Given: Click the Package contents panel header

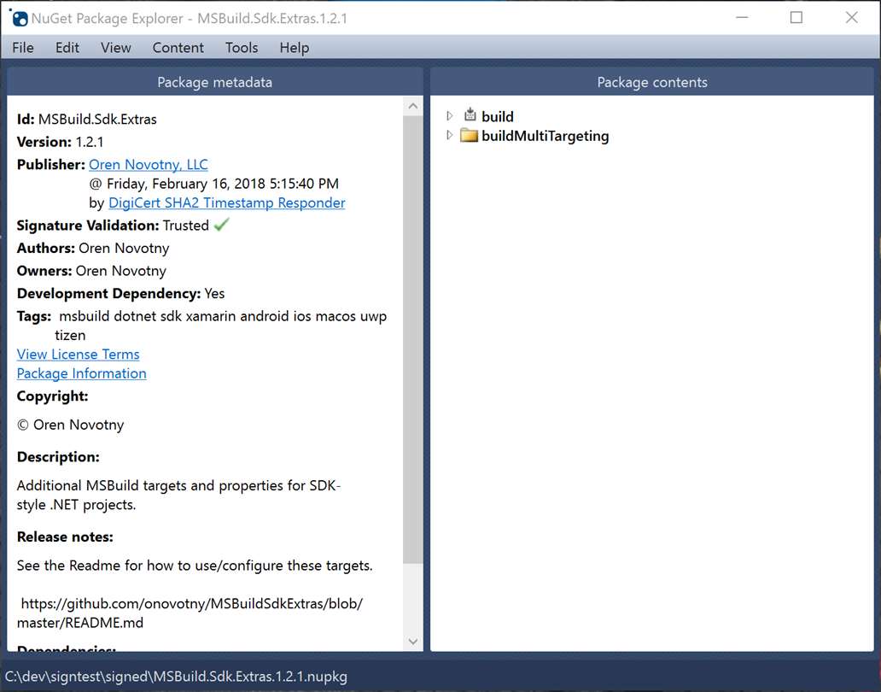Looking at the screenshot, I should tap(651, 82).
